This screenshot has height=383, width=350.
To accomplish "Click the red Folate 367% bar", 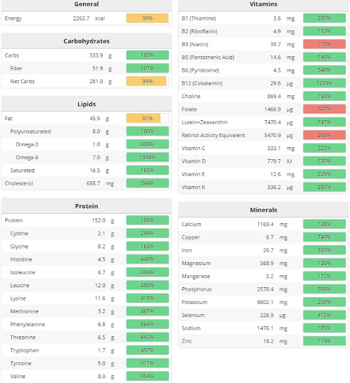I will pyautogui.click(x=324, y=109).
